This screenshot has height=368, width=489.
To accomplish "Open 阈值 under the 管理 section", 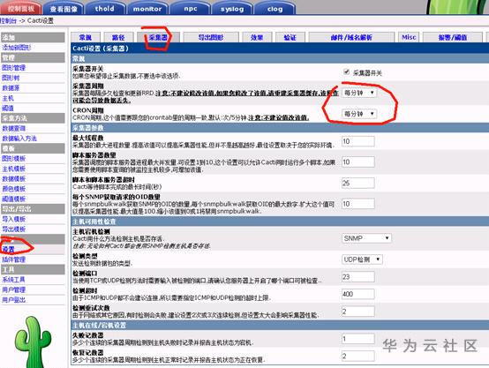I will 8,108.
